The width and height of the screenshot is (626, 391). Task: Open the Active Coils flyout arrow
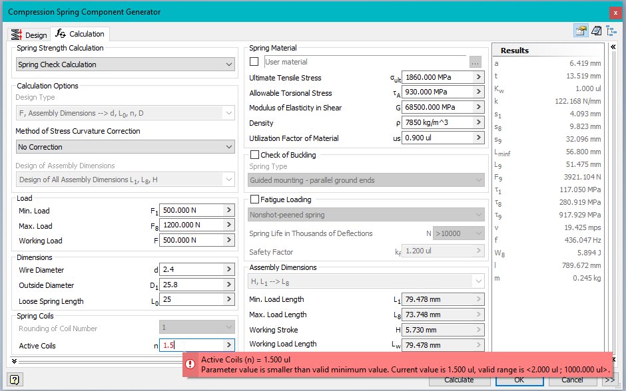click(x=230, y=346)
